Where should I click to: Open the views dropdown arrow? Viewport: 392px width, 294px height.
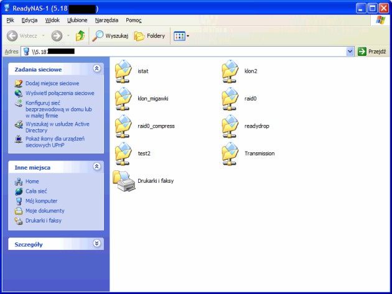(188, 36)
